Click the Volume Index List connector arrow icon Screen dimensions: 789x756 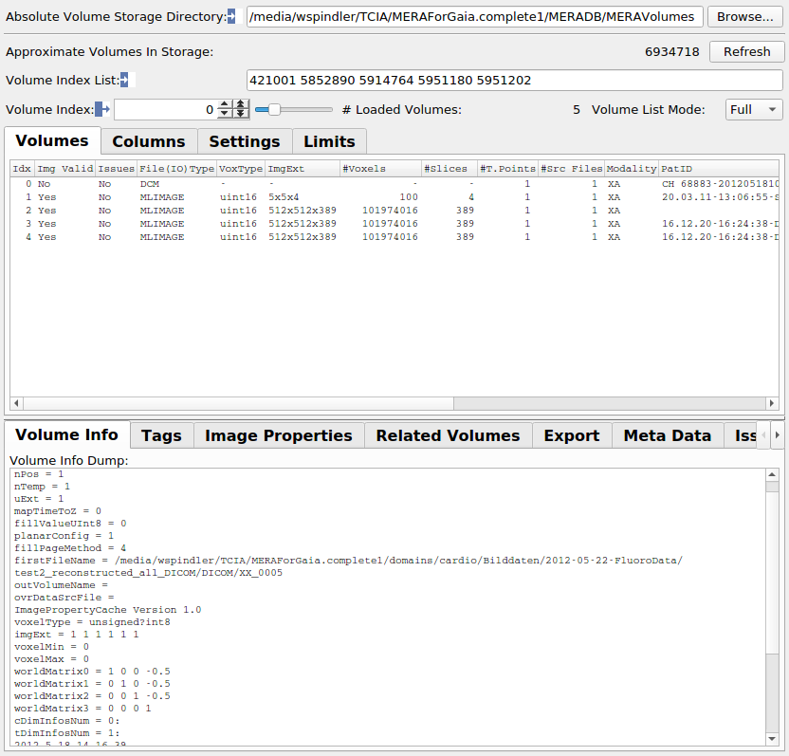[128, 81]
